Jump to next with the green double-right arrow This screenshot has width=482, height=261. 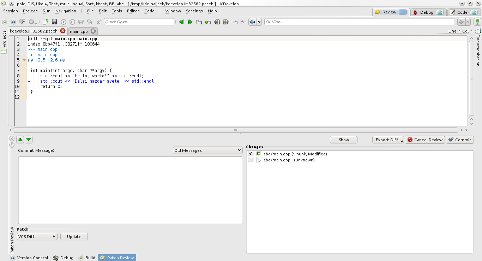click(190, 22)
